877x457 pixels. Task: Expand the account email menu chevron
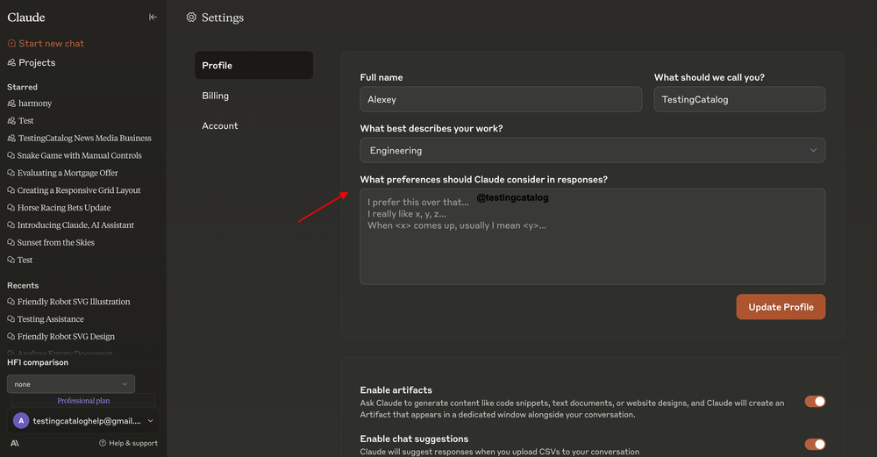point(150,421)
